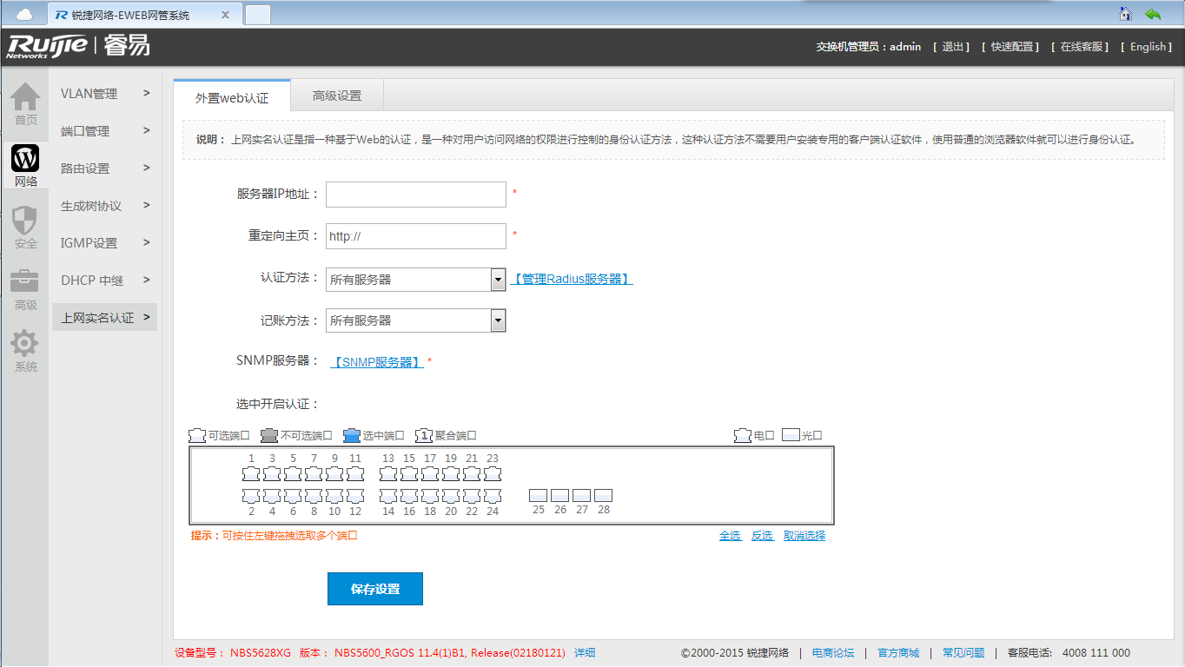Select fiber port 28

tap(604, 495)
